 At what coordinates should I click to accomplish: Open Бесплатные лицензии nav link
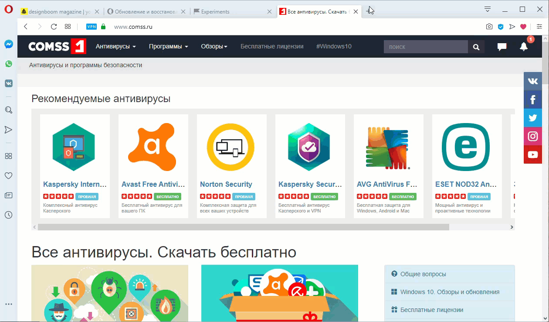coord(272,46)
